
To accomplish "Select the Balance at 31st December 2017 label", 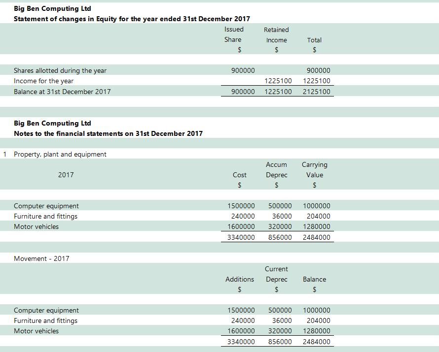I will pos(62,92).
